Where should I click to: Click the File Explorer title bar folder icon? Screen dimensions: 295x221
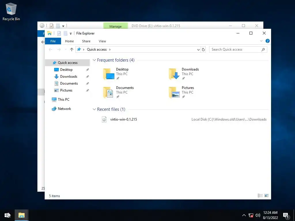coord(50,33)
